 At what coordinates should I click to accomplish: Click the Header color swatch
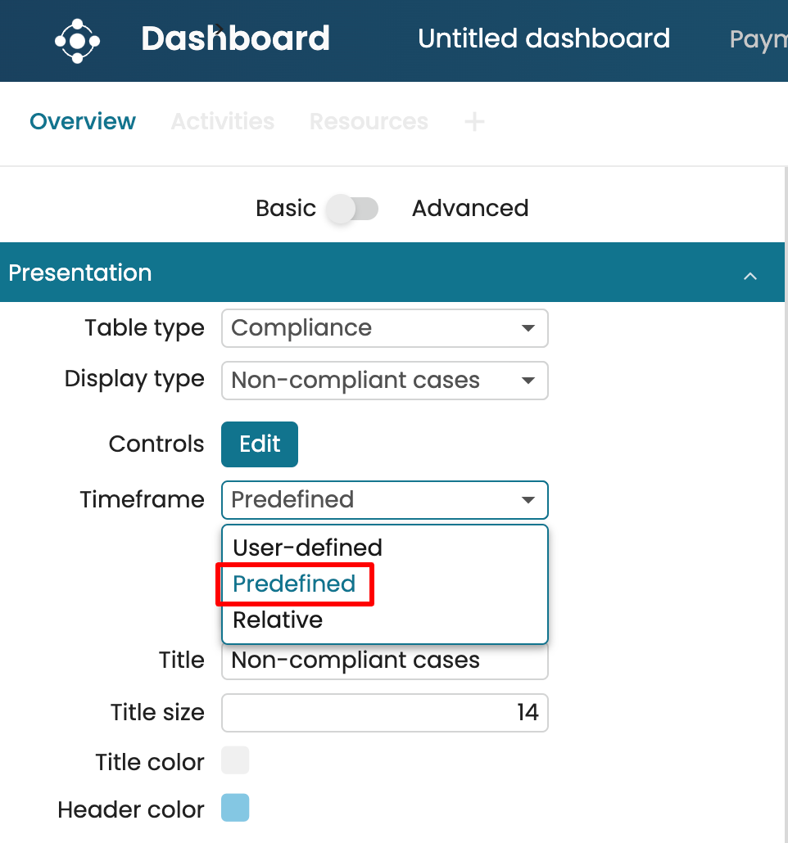tap(235, 808)
